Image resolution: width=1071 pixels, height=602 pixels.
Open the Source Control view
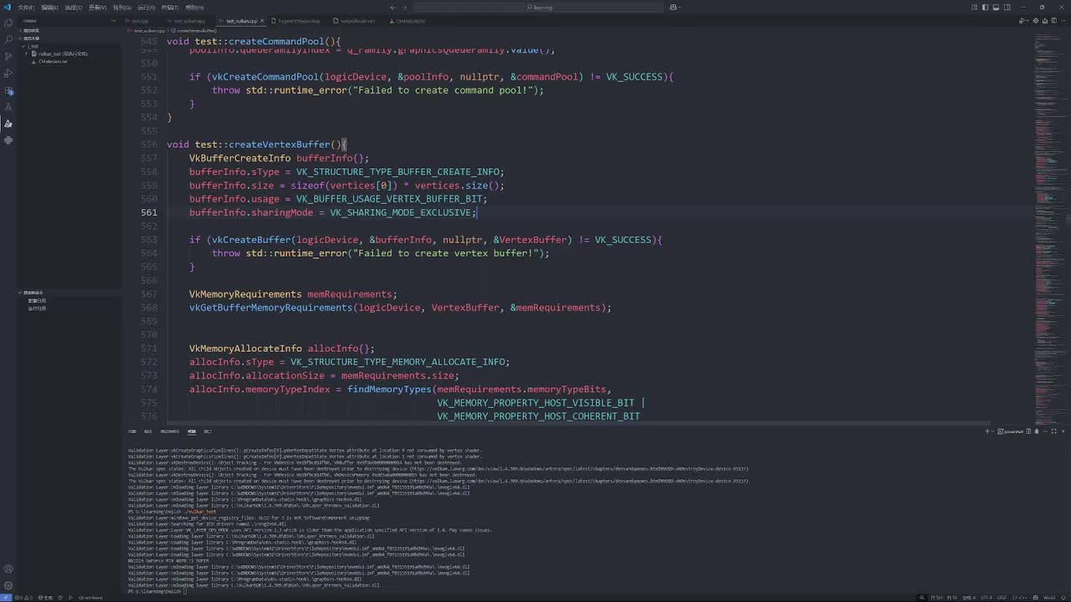point(8,56)
